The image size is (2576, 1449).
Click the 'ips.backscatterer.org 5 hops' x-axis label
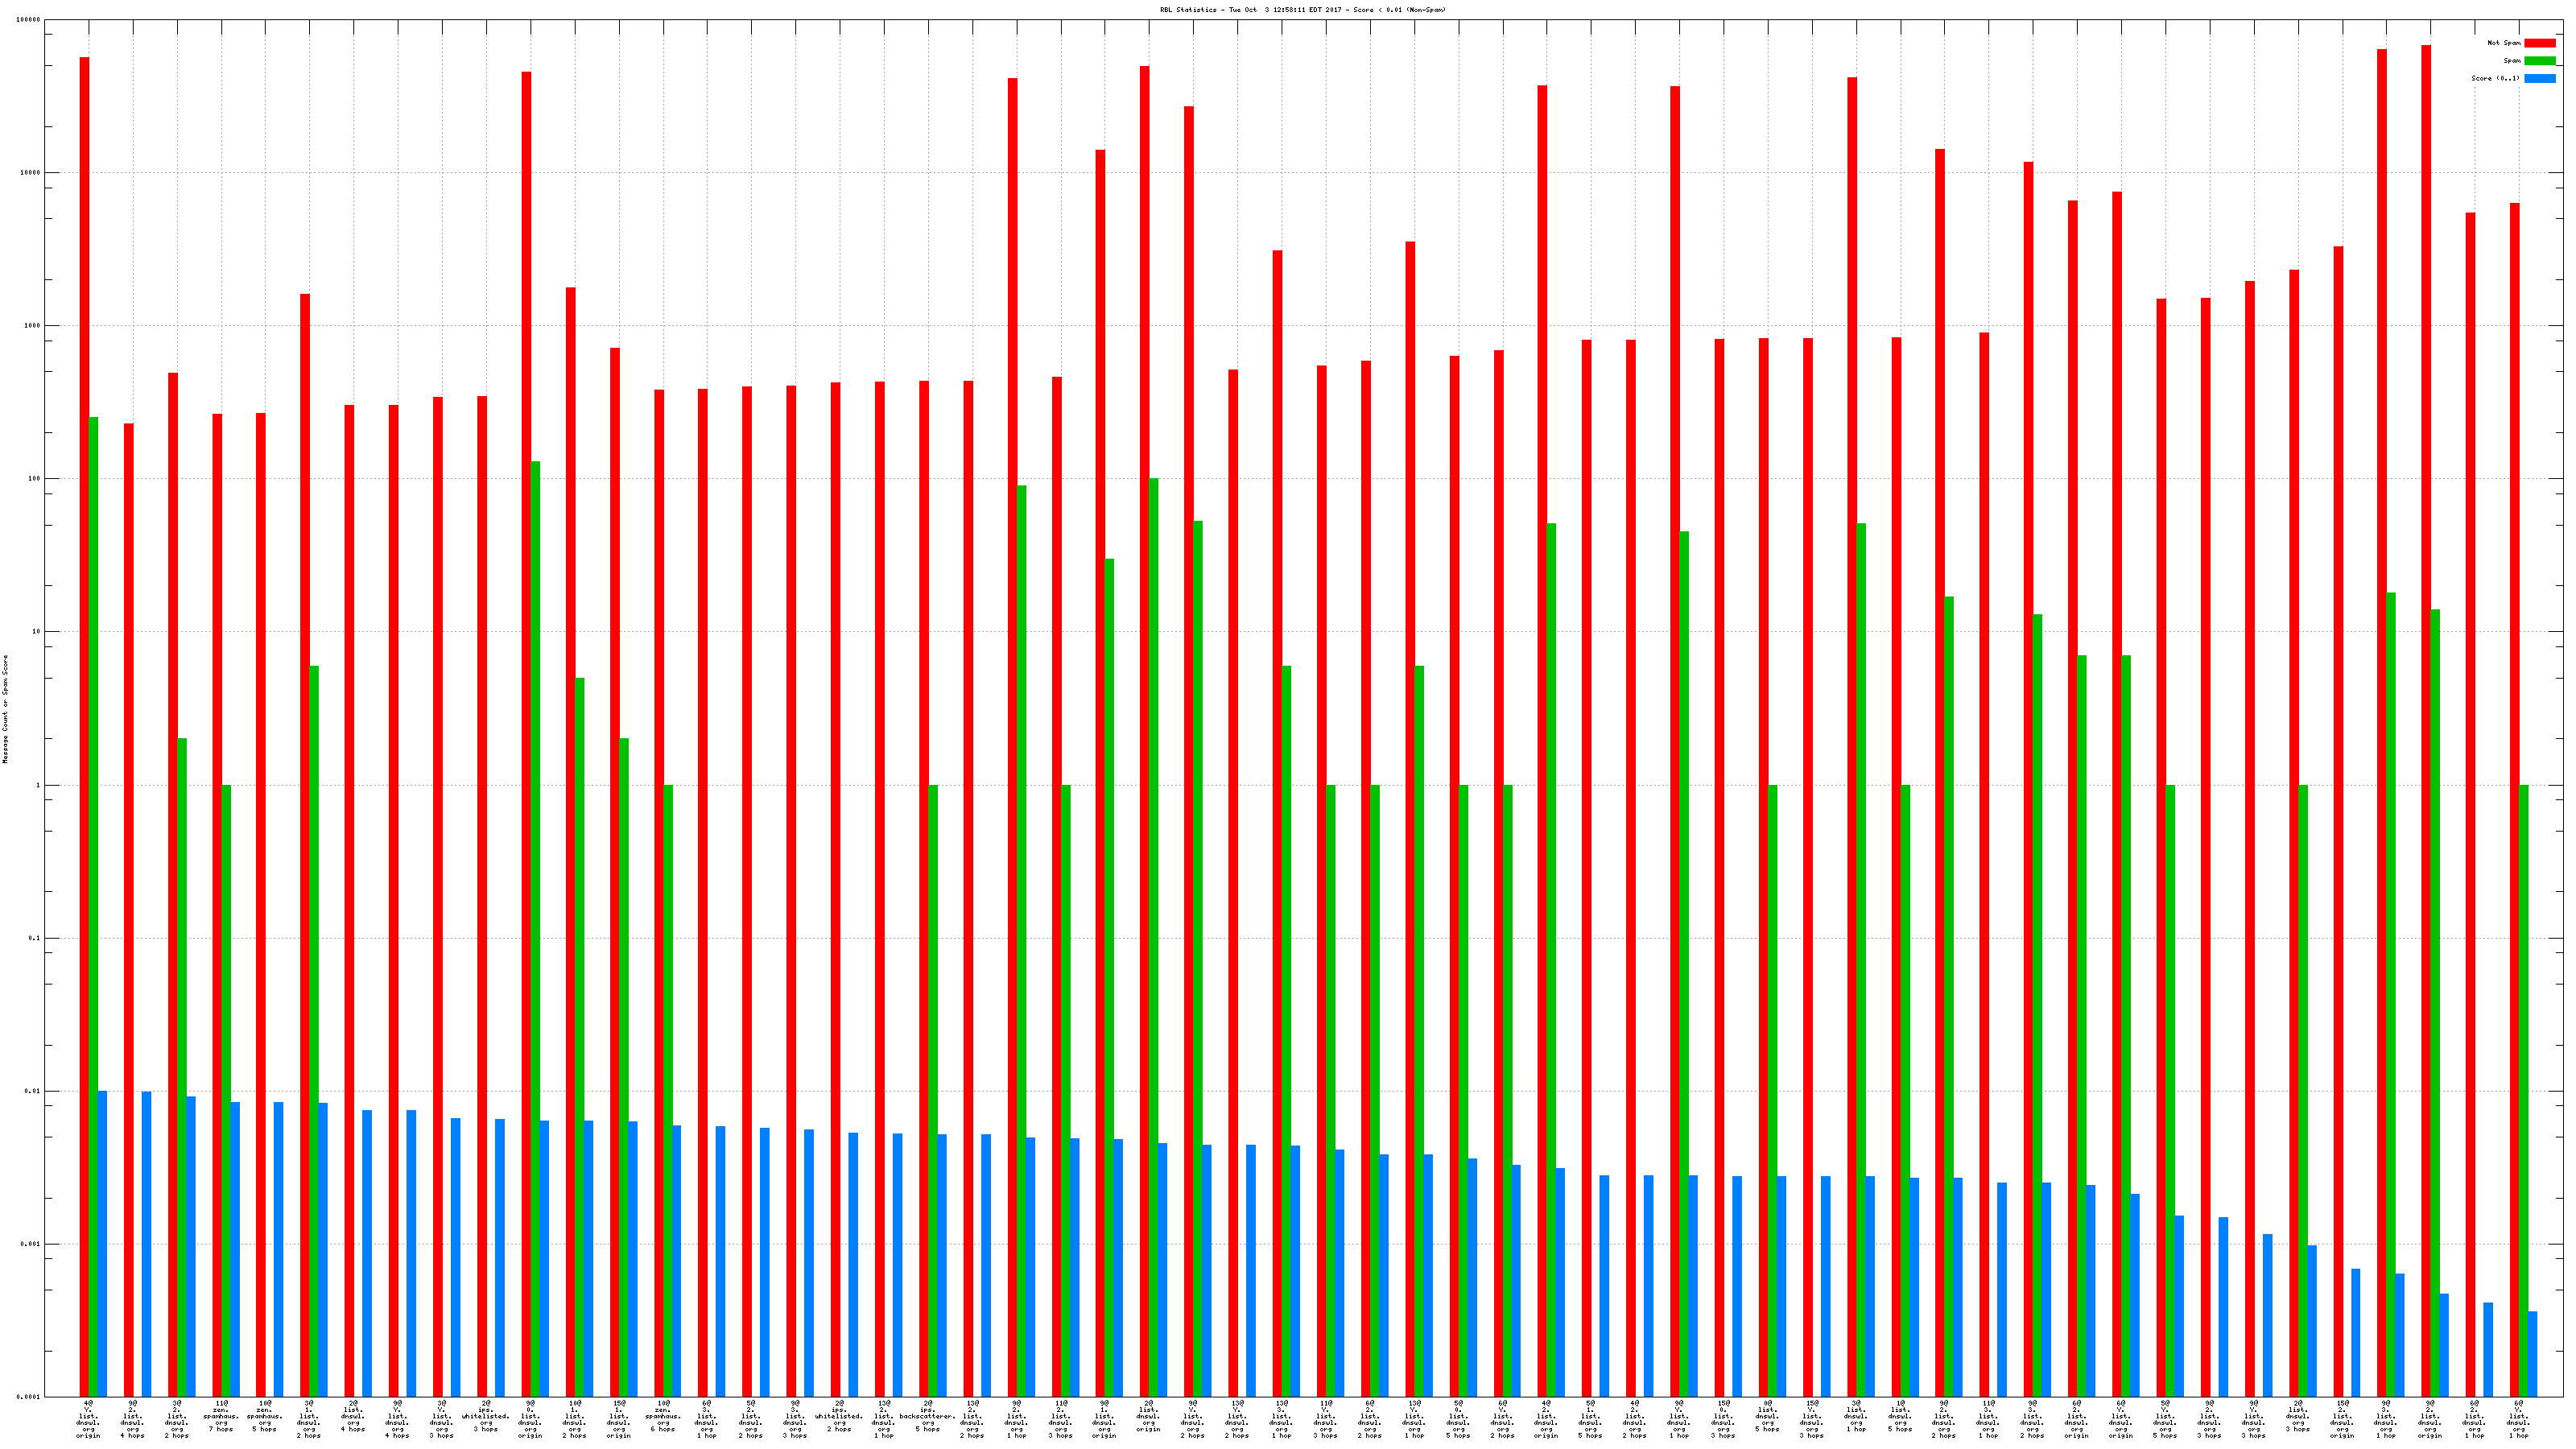pos(928,1418)
